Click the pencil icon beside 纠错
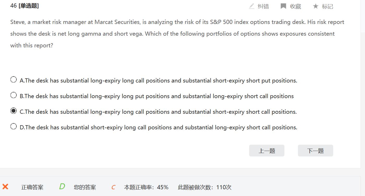 point(252,6)
